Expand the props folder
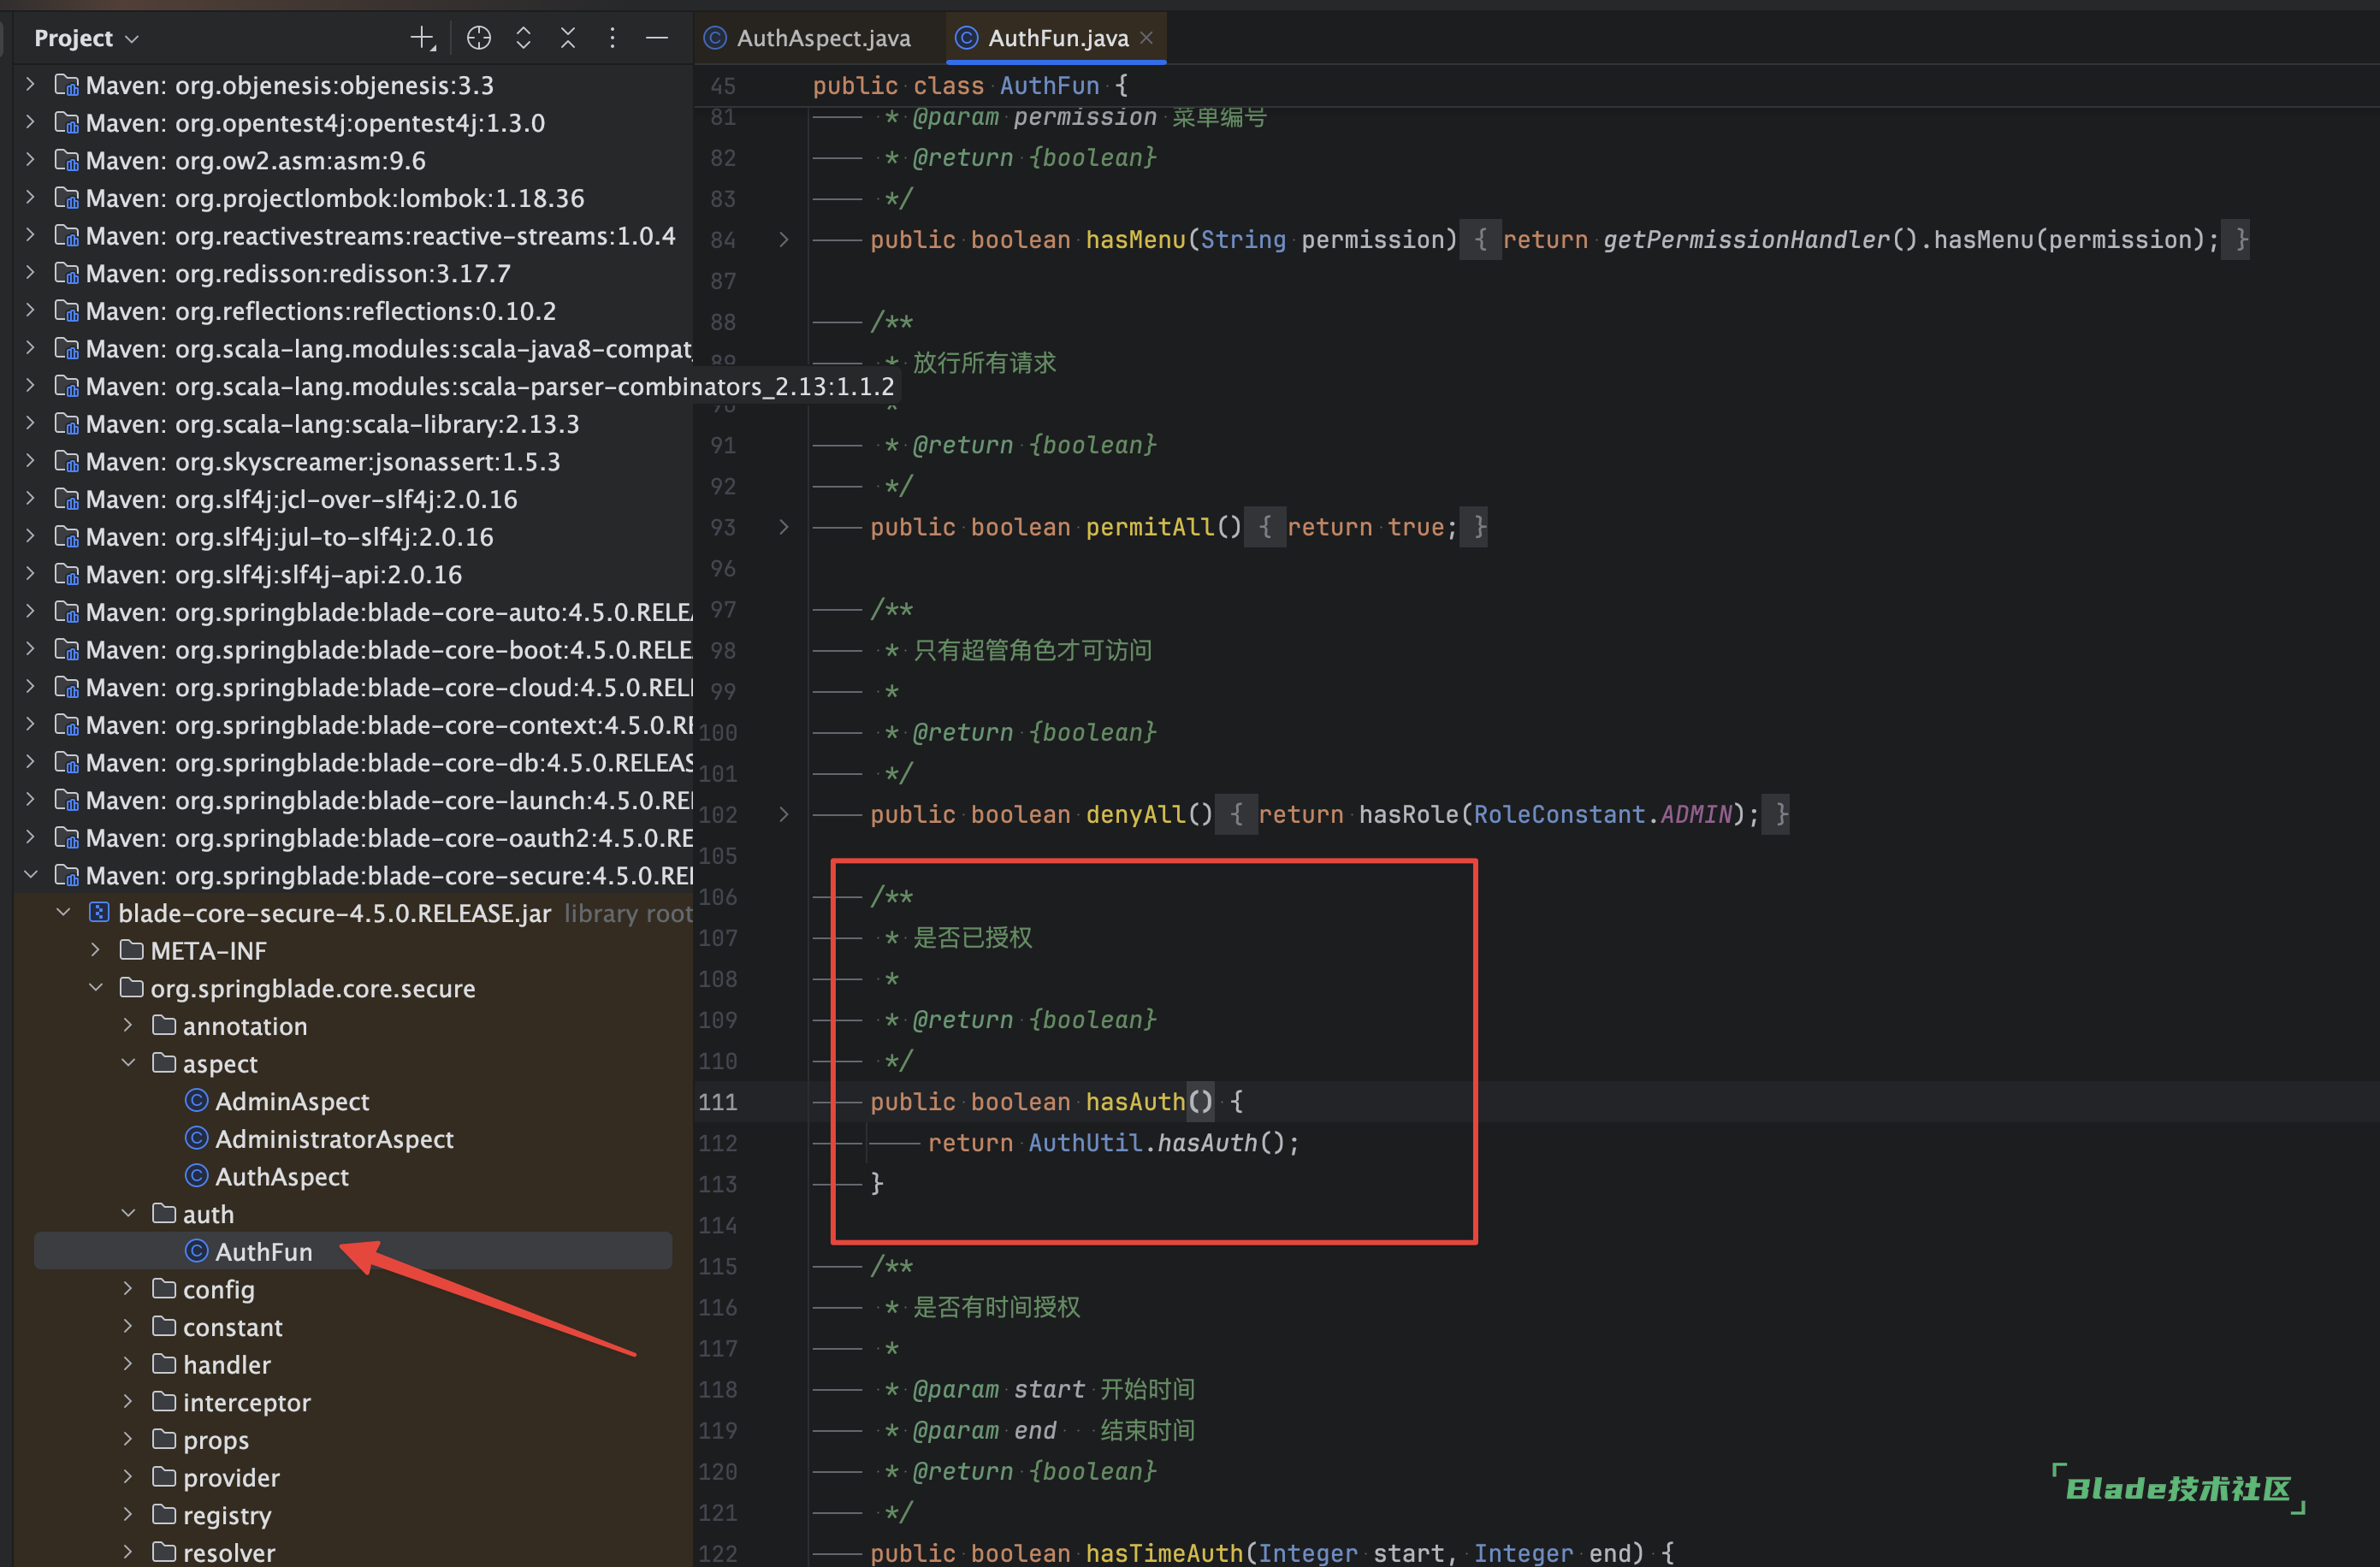Image resolution: width=2380 pixels, height=1567 pixels. [x=128, y=1440]
